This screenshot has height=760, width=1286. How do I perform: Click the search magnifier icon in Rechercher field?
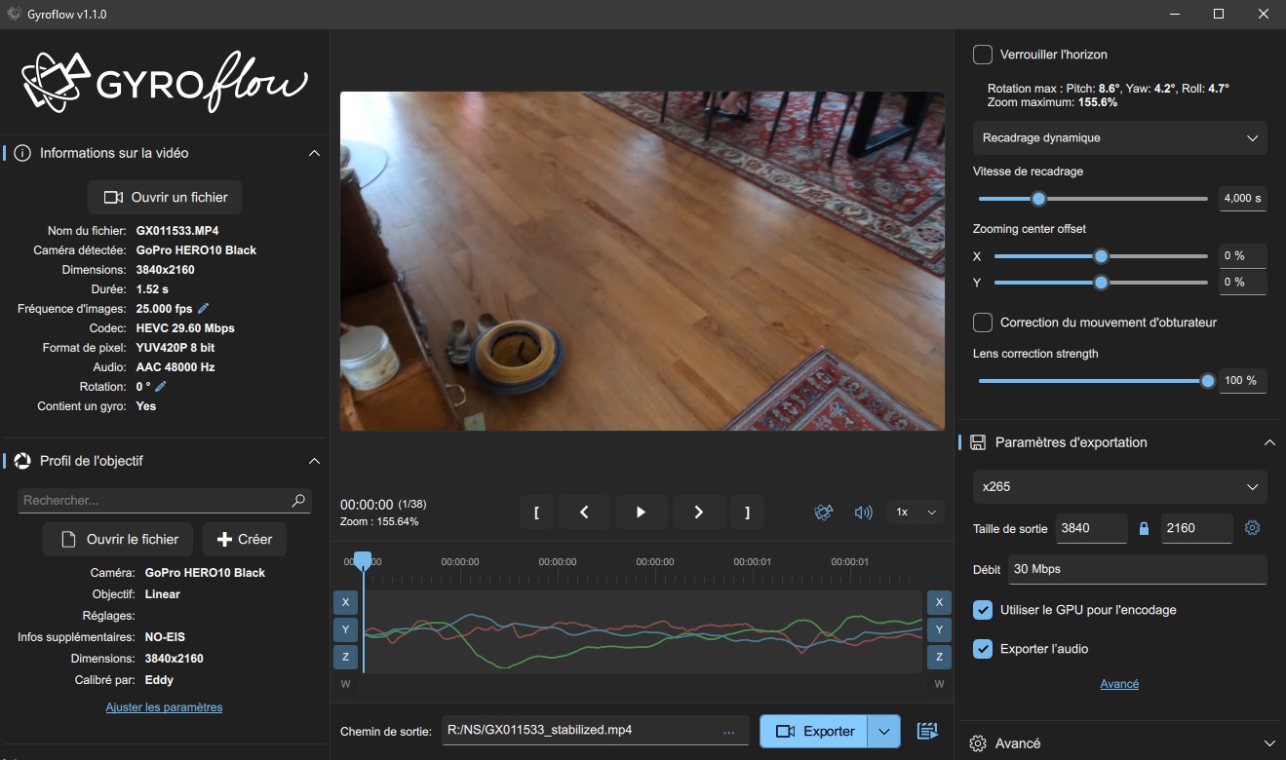(x=298, y=500)
